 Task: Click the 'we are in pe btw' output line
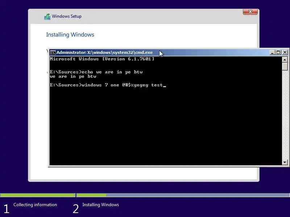tap(73, 76)
